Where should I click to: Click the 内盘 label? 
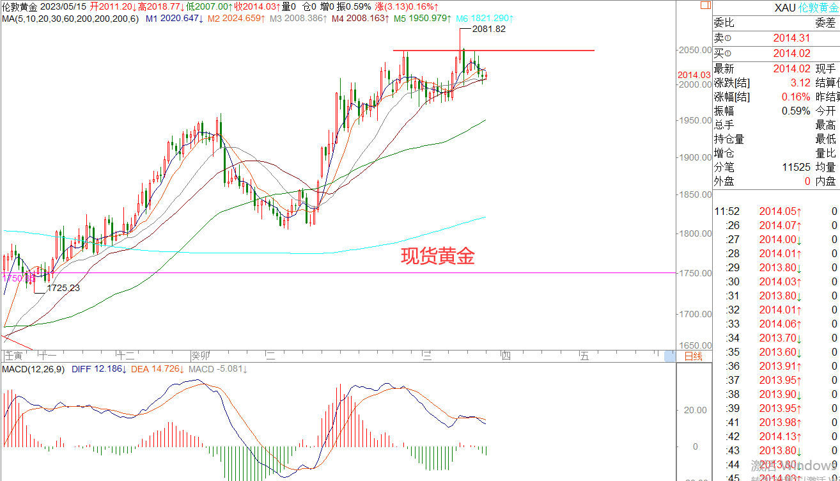tap(826, 182)
